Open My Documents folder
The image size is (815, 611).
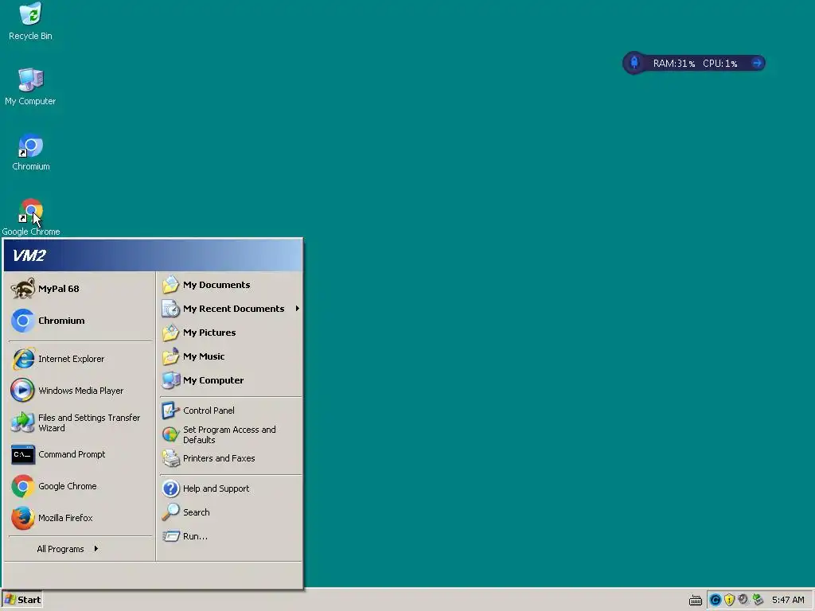[x=230, y=285]
